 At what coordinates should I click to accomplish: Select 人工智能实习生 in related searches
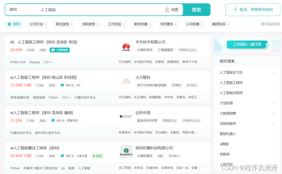coord(231,72)
